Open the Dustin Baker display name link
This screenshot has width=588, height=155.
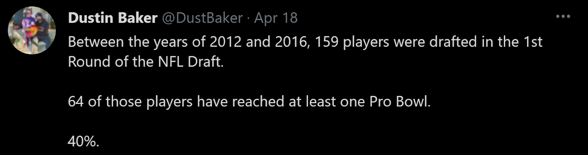tap(112, 18)
